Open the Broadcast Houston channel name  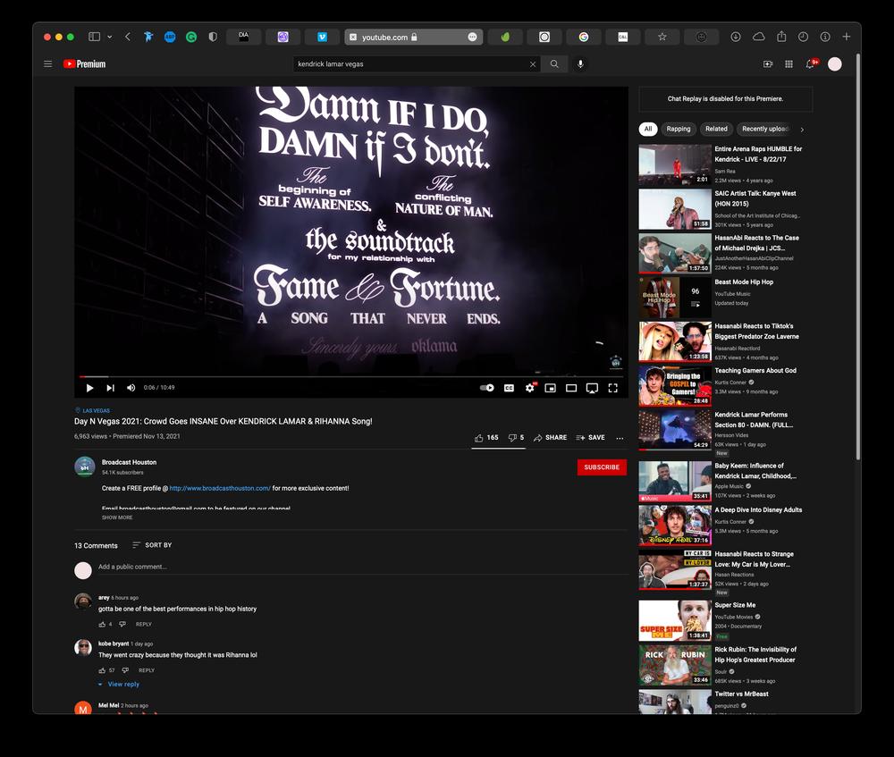pos(129,462)
